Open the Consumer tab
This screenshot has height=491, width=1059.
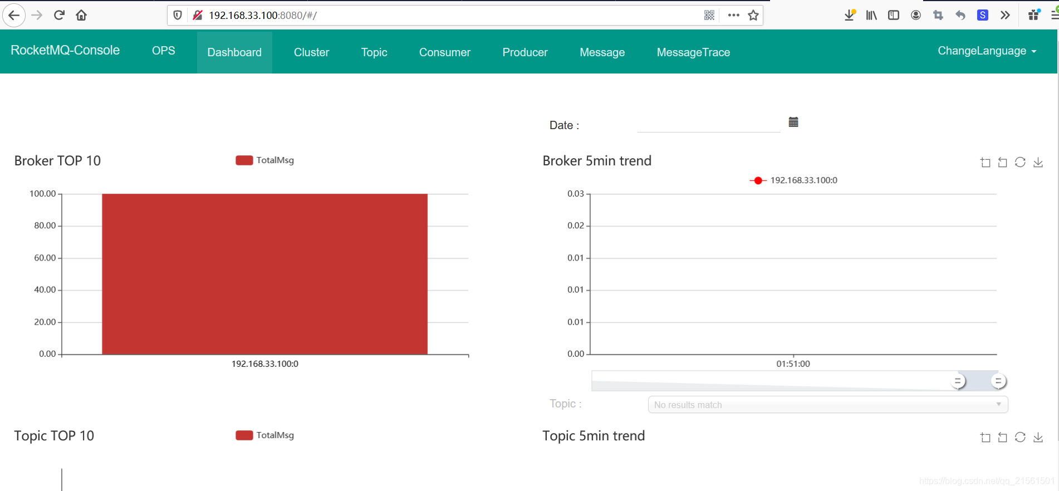(445, 52)
